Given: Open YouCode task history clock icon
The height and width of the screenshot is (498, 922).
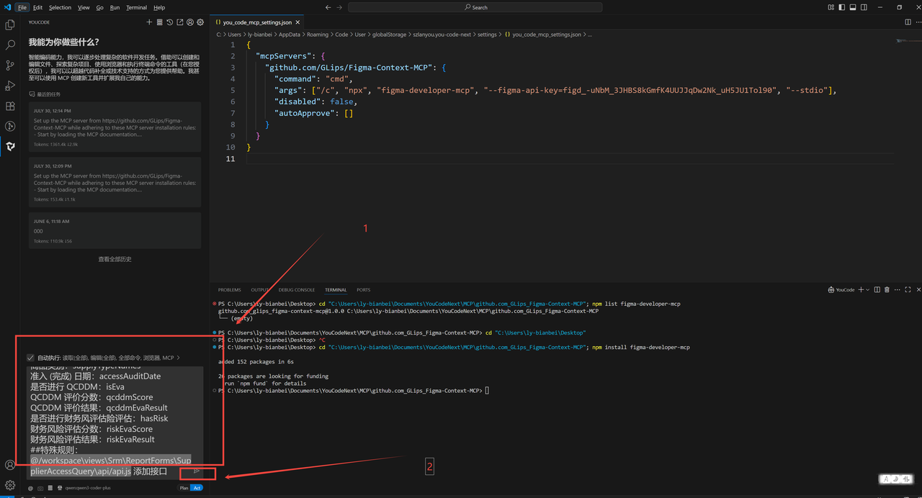Looking at the screenshot, I should (169, 22).
